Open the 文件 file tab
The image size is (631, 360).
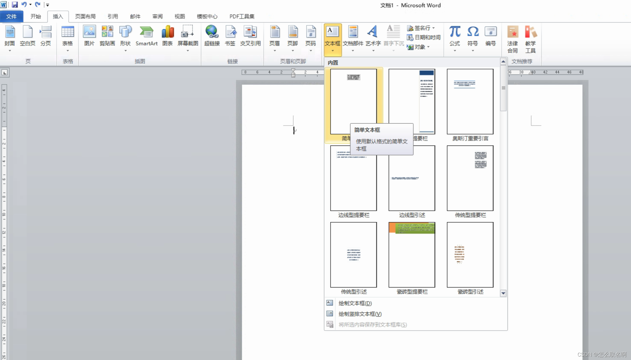11,17
